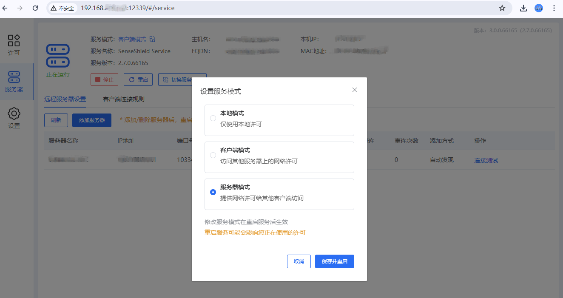Click the 正在运行 status text
Image resolution: width=563 pixels, height=298 pixels.
point(57,74)
